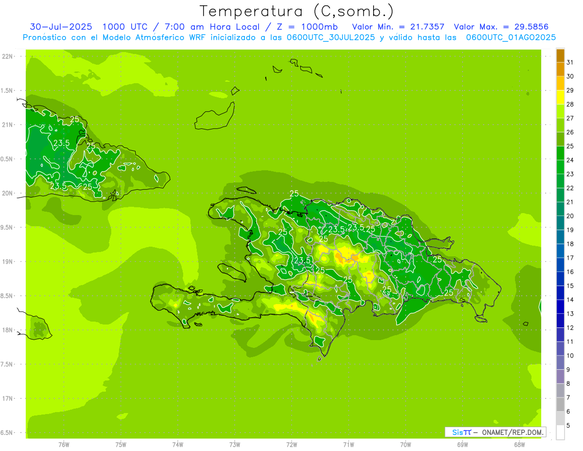Click the '19N' latitude axis label
The height and width of the screenshot is (451, 583).
coord(8,261)
